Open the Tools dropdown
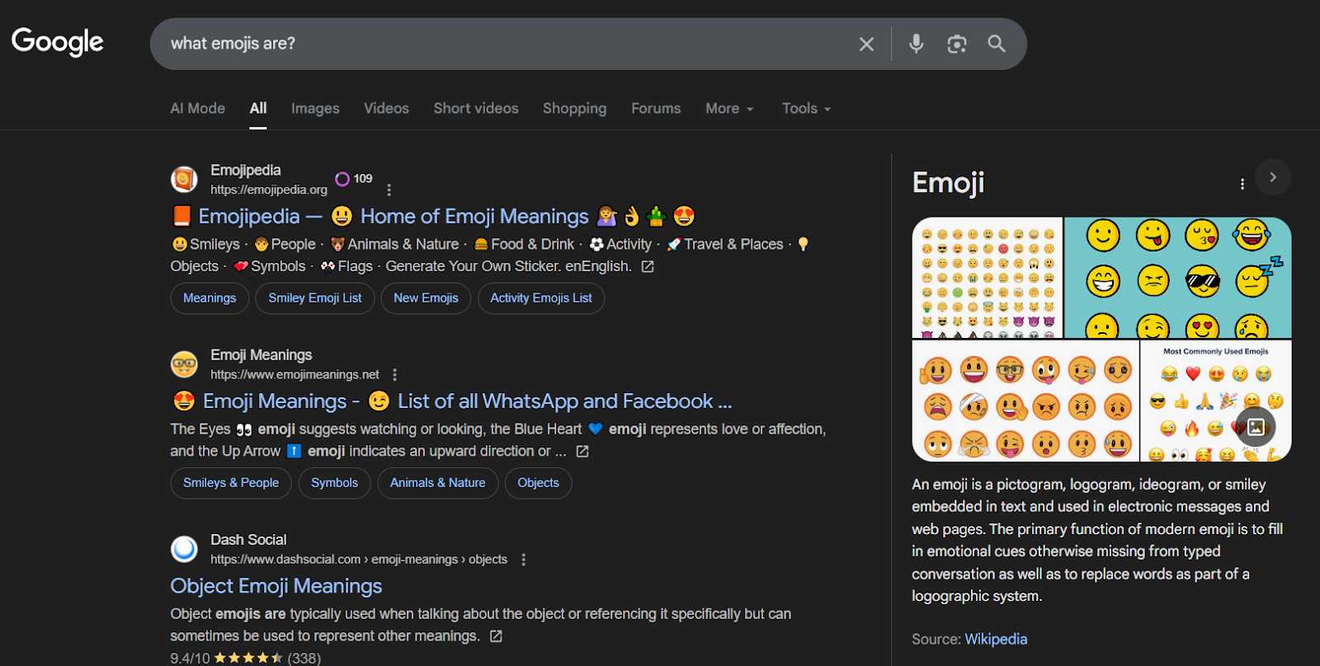1320x666 pixels. tap(806, 109)
